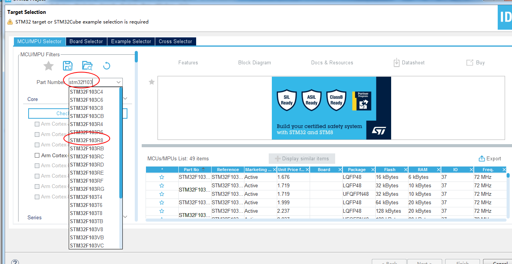Select STM32F103RE from the list
Image resolution: width=512 pixels, height=264 pixels.
[x=86, y=173]
